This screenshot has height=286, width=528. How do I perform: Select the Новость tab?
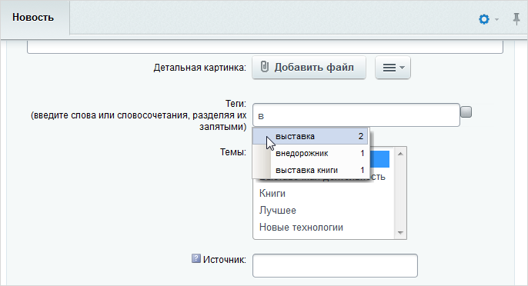coord(33,18)
